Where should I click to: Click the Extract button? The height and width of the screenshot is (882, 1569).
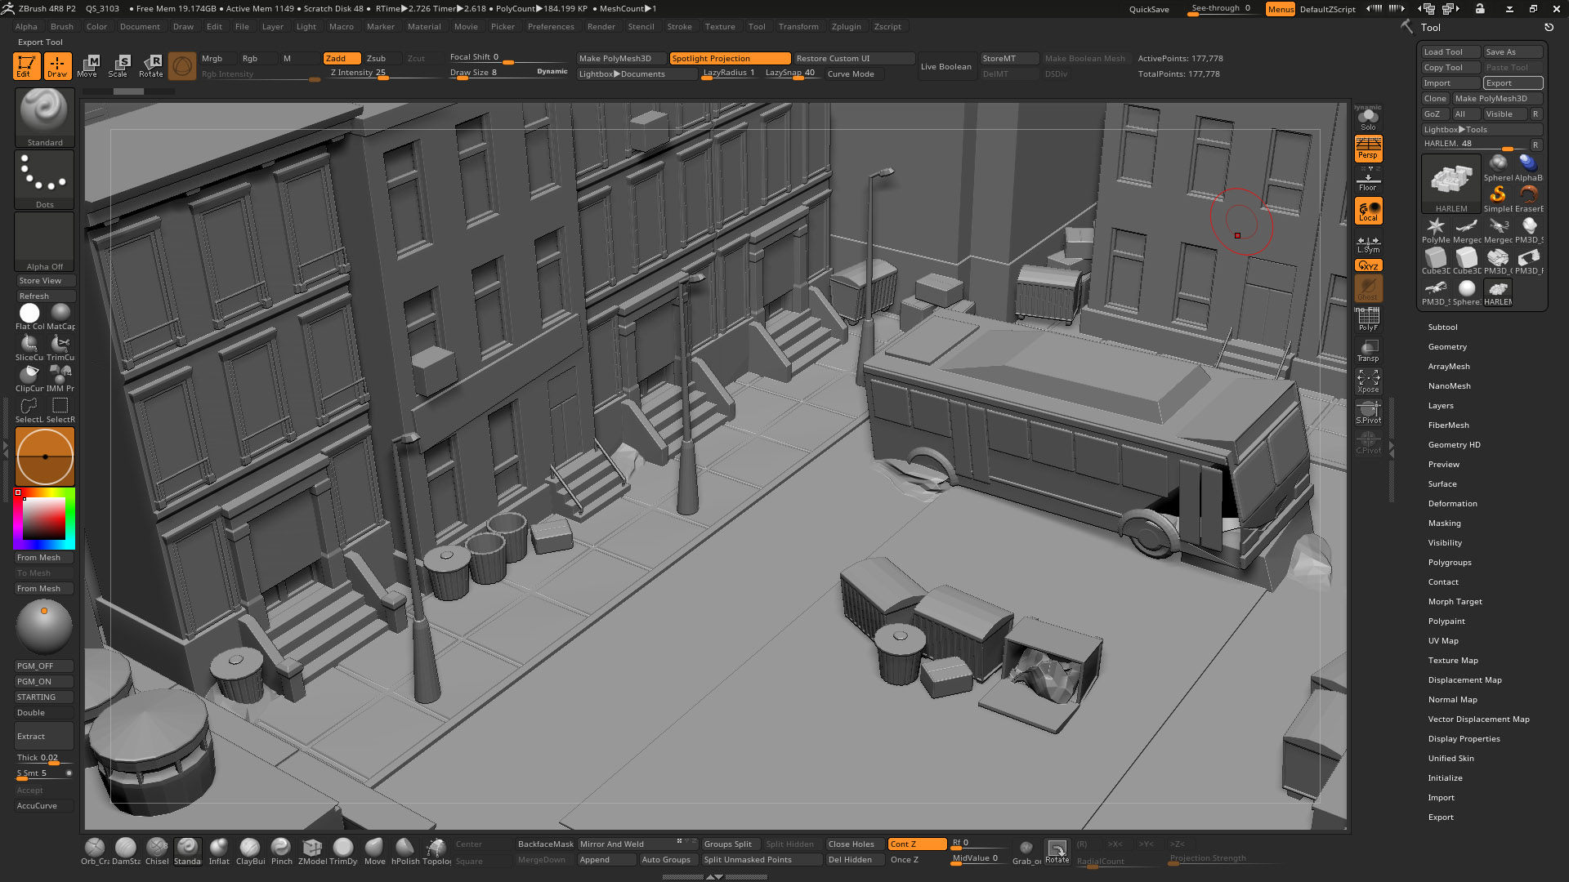coord(44,736)
